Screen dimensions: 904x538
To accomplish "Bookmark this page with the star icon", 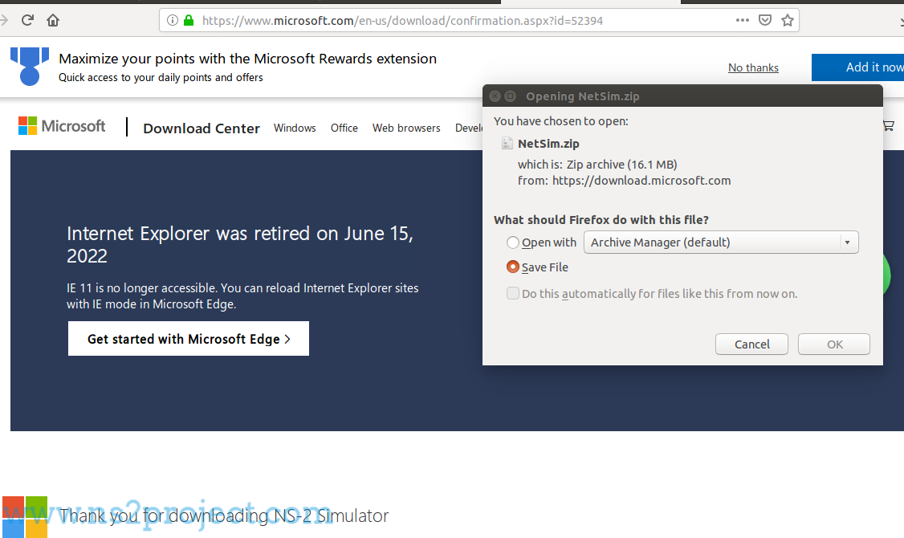I will [788, 20].
